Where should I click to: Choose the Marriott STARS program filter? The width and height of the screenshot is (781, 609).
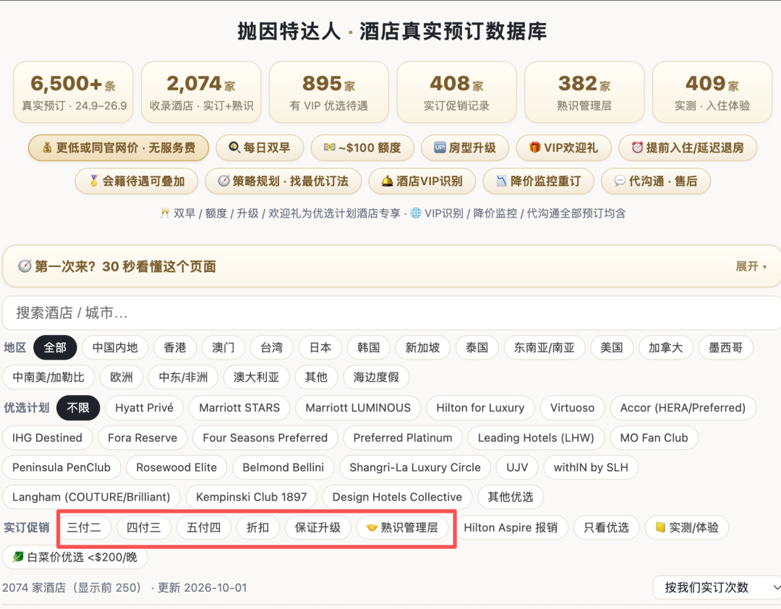click(x=239, y=408)
